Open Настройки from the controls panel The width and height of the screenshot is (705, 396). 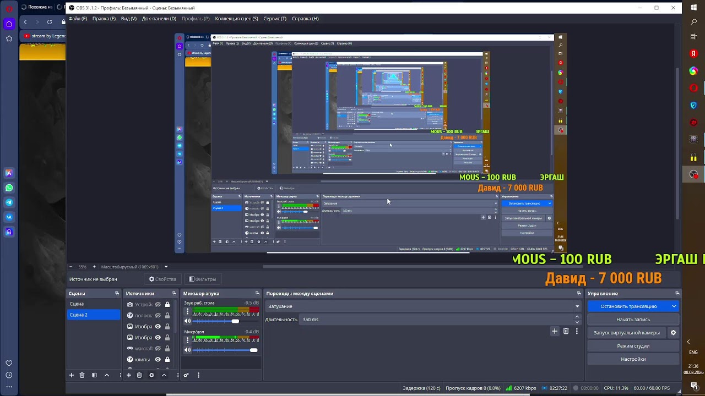coord(633,359)
